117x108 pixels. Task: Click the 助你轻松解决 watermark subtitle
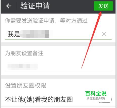[x=96, y=98]
